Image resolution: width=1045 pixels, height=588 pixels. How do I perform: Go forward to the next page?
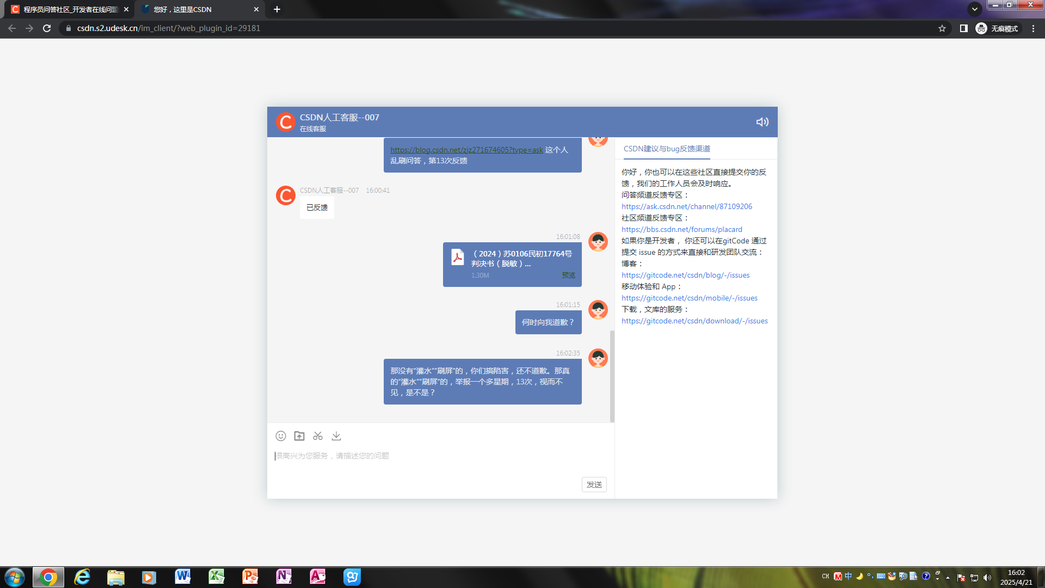29,28
